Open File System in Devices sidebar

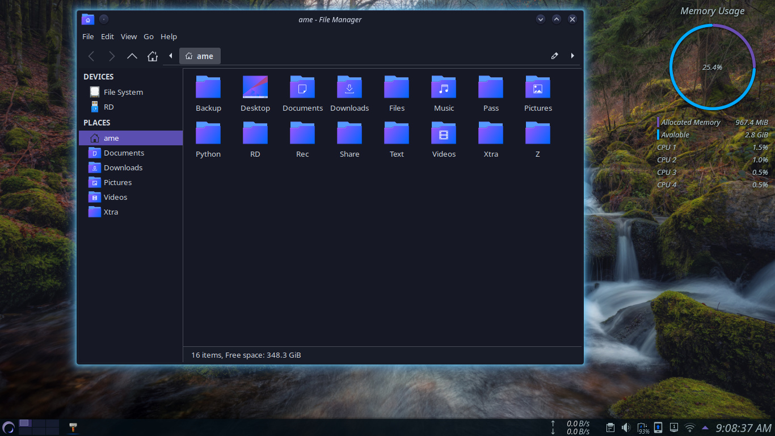click(130, 92)
